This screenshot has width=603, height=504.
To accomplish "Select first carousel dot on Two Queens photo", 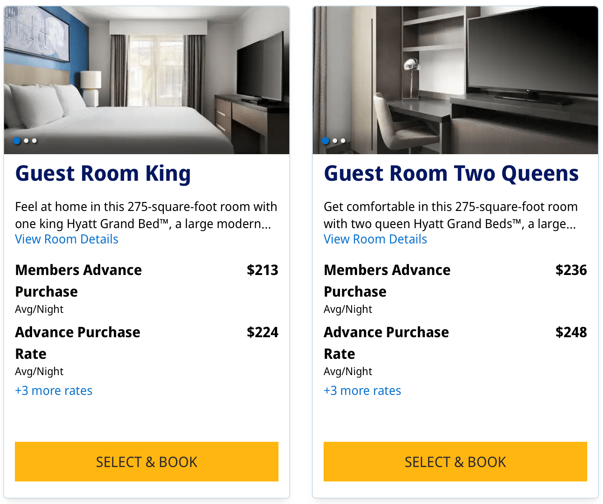I will pos(325,141).
